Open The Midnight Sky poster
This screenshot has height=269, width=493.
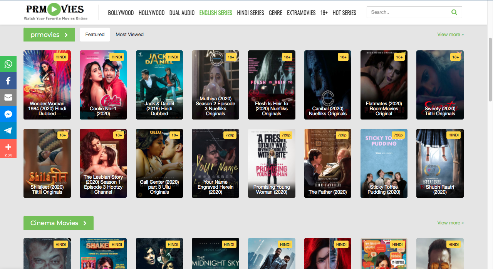point(215,254)
